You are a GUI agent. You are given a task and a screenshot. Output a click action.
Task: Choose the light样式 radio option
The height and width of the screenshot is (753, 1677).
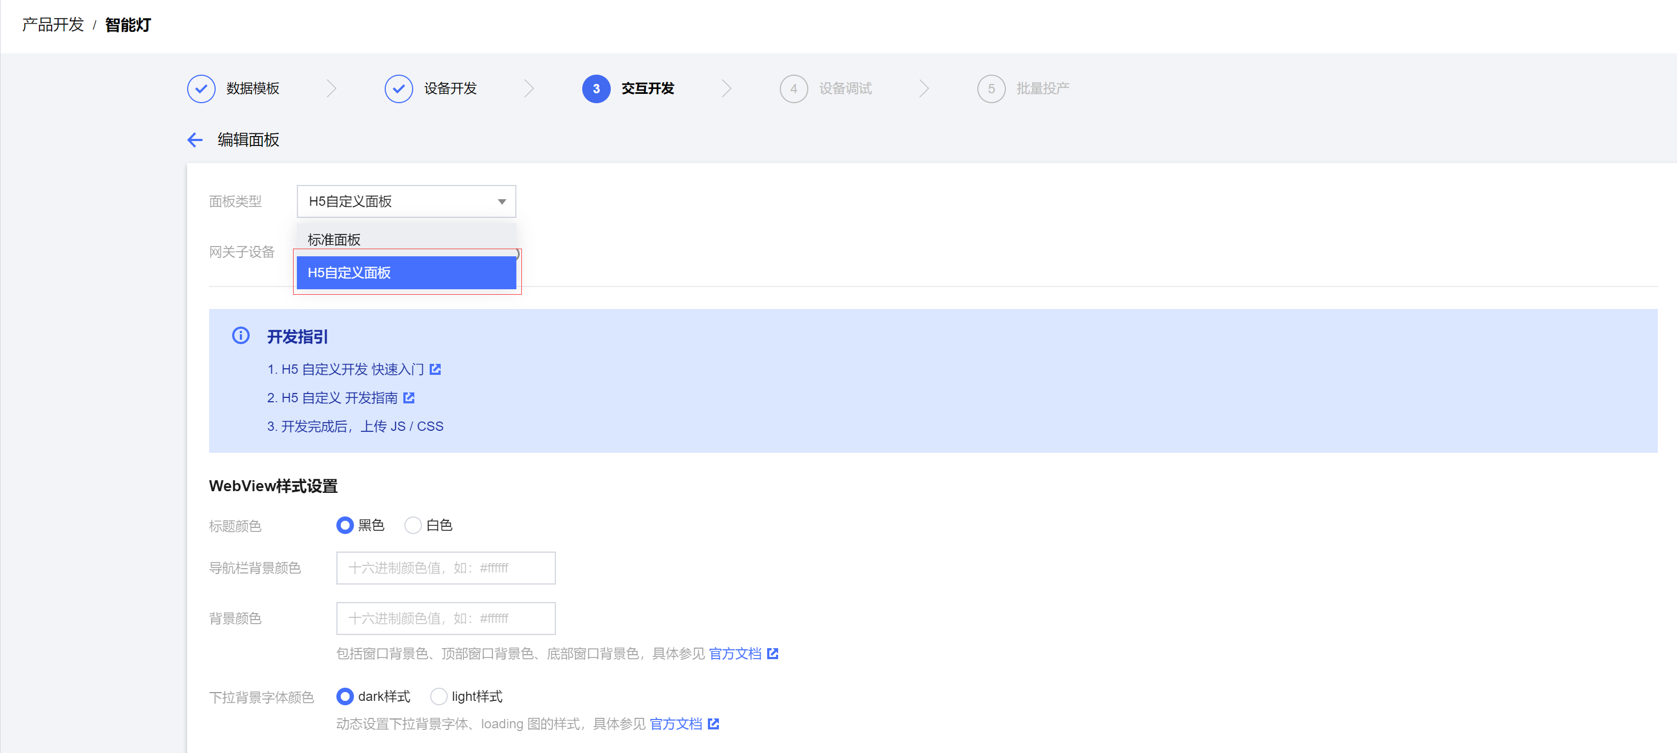[439, 696]
